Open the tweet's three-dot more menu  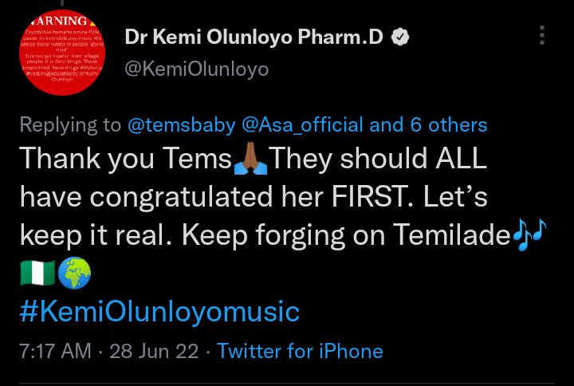(x=542, y=36)
